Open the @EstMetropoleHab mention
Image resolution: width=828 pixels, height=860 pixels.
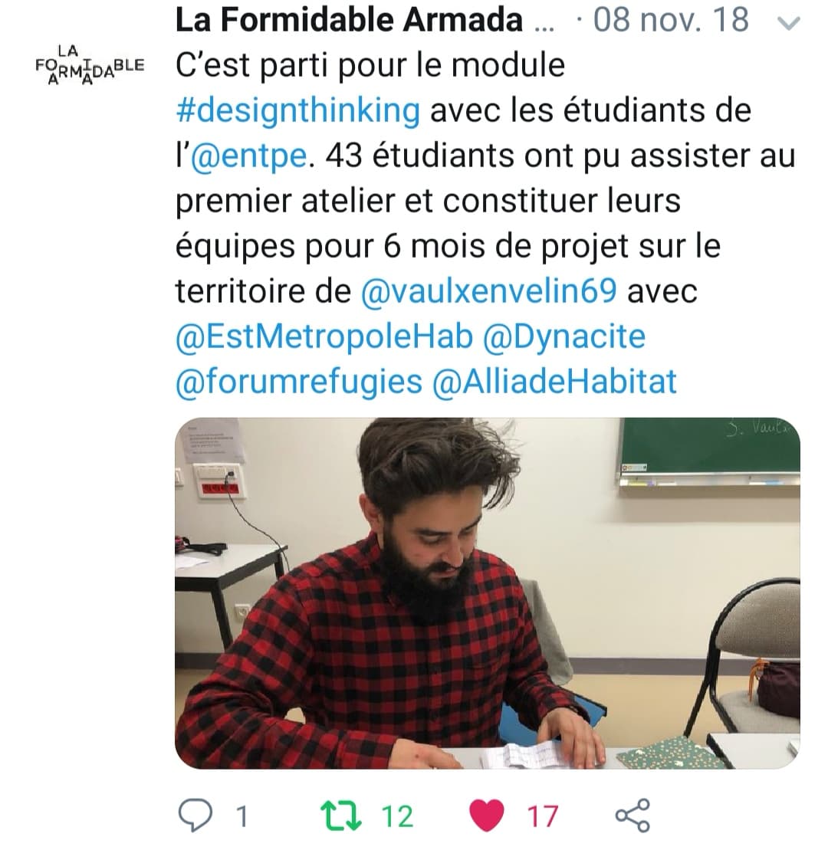tap(324, 336)
